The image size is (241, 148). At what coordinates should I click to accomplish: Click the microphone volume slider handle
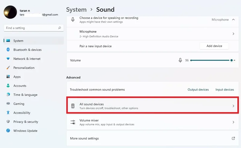(231, 60)
